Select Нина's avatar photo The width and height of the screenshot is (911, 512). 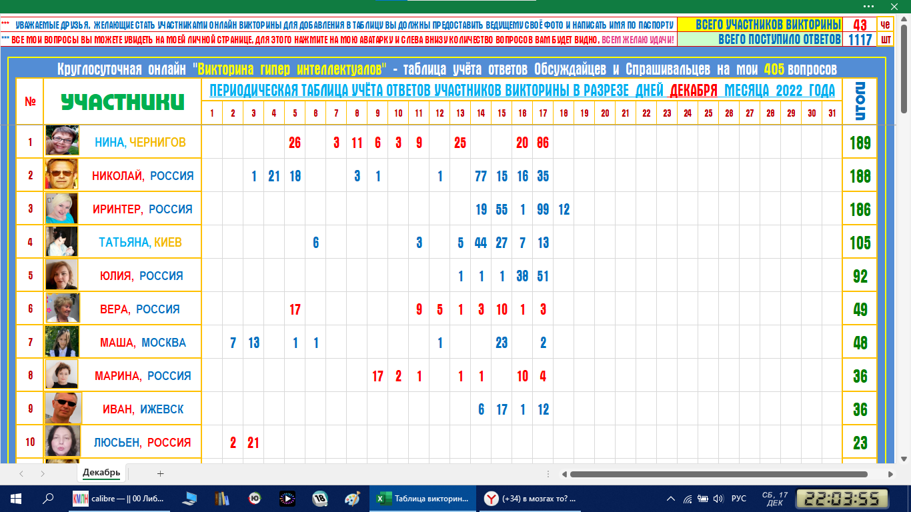[x=62, y=141]
